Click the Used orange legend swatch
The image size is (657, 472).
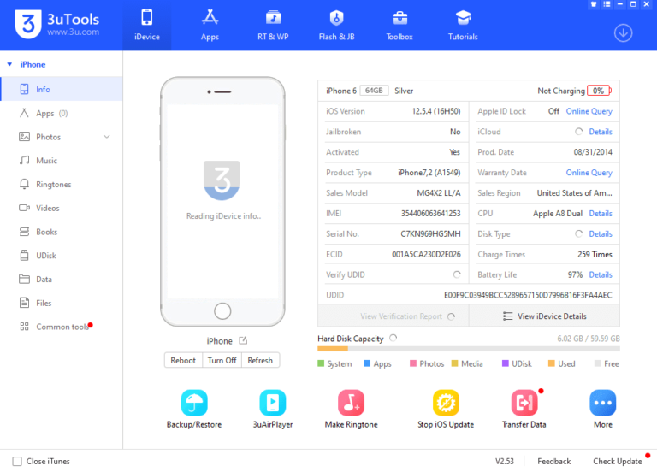[x=552, y=363]
